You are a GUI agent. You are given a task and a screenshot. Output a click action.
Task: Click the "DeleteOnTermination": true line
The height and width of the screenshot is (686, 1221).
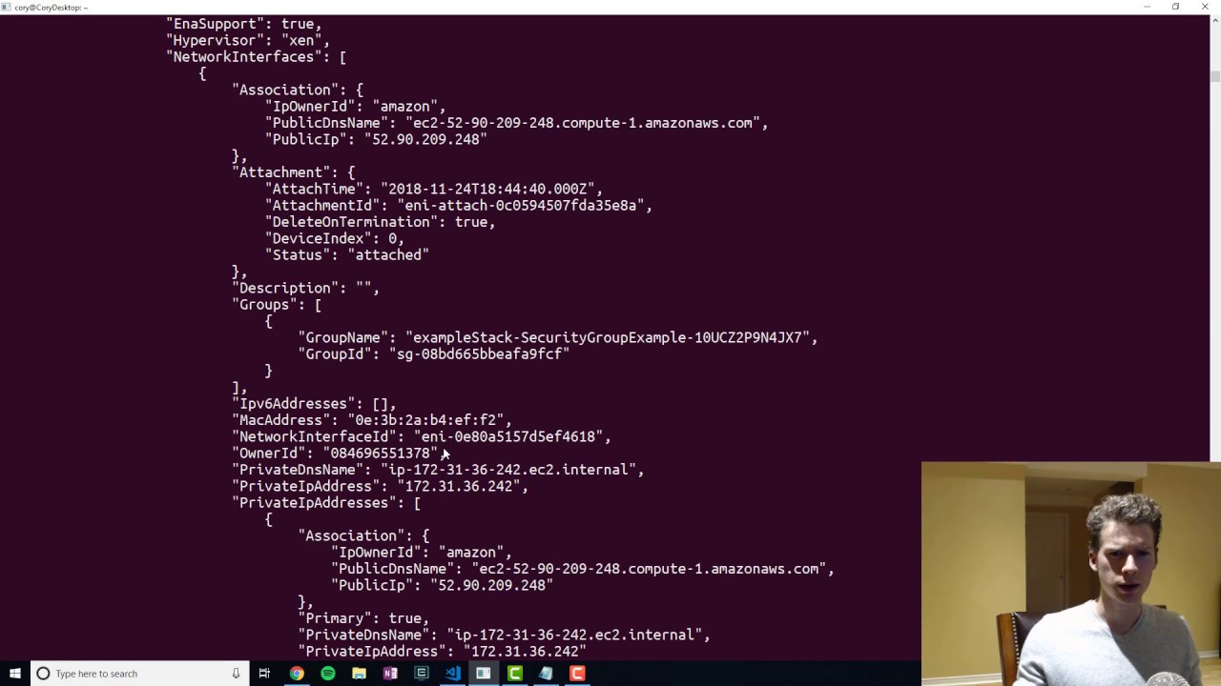tap(381, 222)
